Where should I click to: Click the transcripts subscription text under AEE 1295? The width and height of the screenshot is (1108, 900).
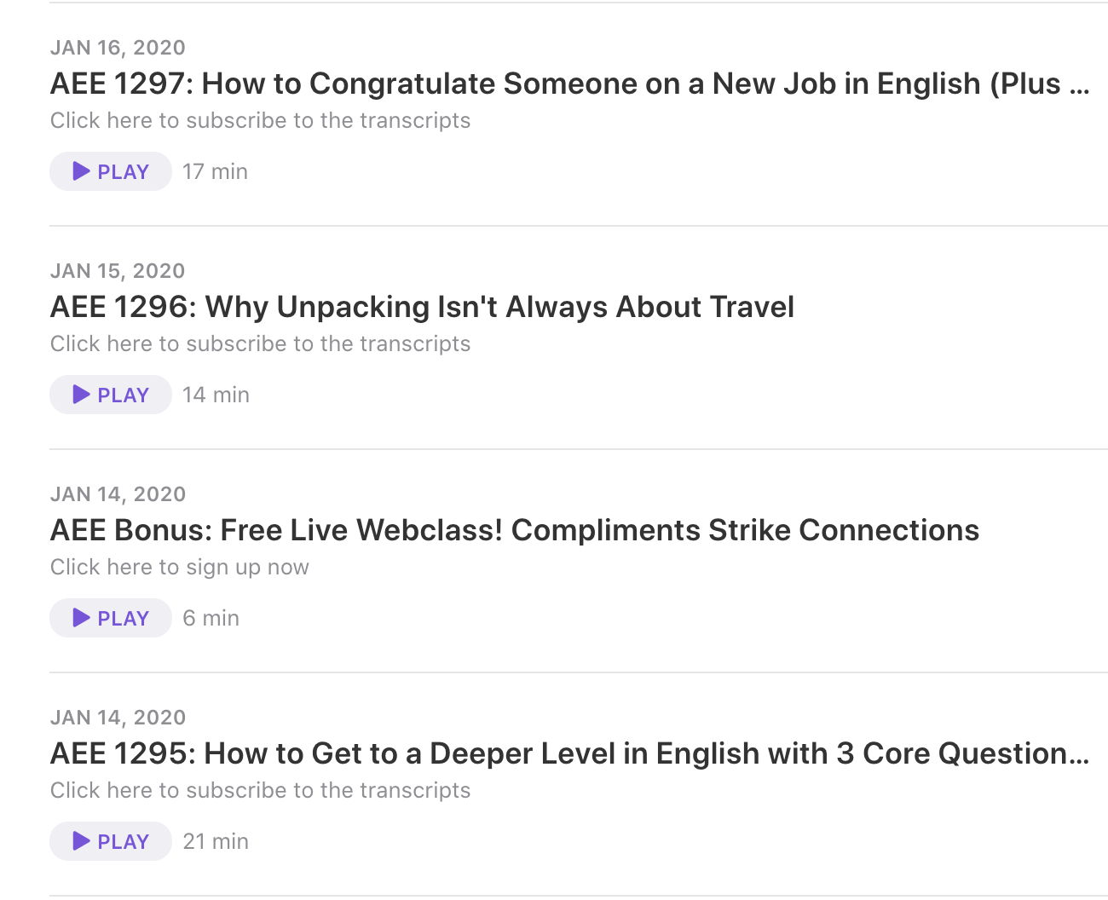click(260, 790)
